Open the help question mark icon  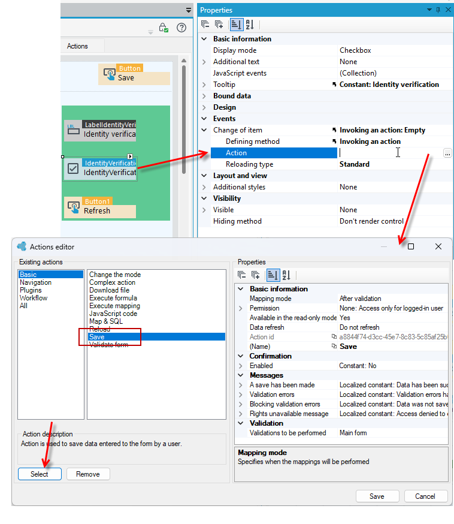[181, 28]
